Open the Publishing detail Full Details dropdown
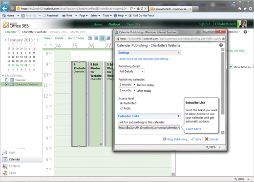 point(131,71)
